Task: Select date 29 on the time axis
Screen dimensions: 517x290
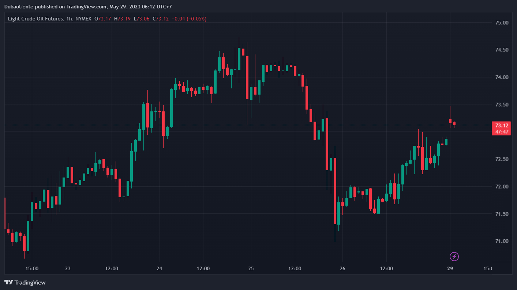Action: pyautogui.click(x=450, y=268)
